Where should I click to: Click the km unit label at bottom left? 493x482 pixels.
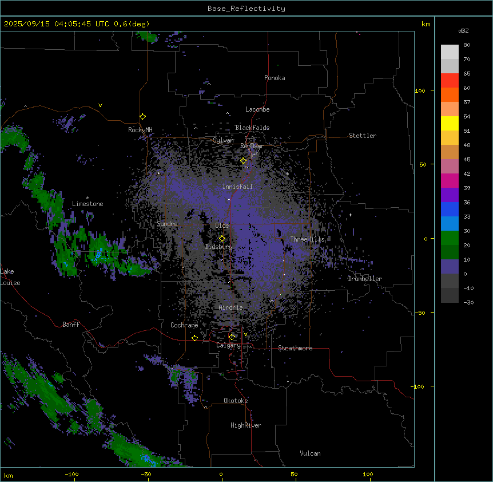9,476
